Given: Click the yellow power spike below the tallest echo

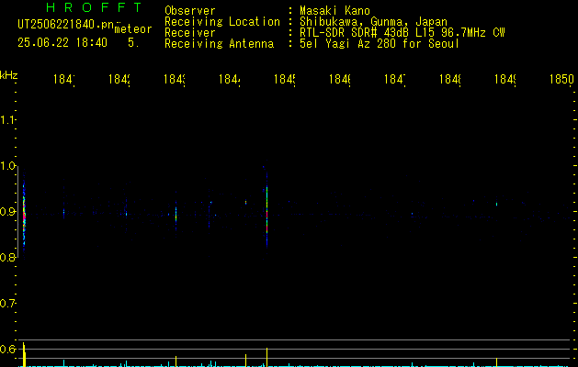Looking at the screenshot, I should coord(266,357).
